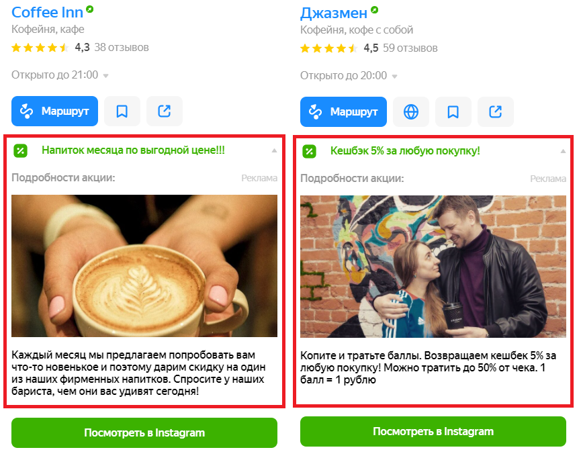Collapse the 'Кешбэк 5%' promo arrow
This screenshot has width=579, height=458.
pyautogui.click(x=563, y=151)
